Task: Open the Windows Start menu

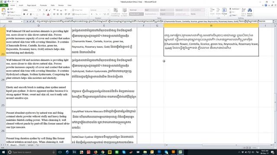Action: pyautogui.click(x=3, y=152)
